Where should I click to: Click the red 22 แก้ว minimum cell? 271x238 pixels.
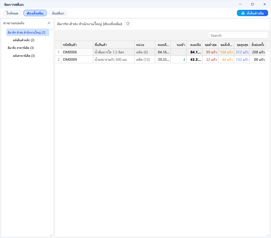point(210,59)
